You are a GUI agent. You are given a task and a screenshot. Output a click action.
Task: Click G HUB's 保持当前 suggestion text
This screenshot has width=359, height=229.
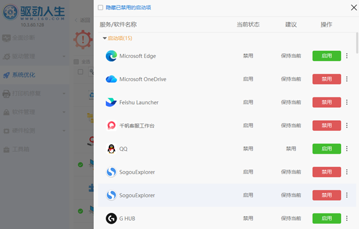(291, 218)
